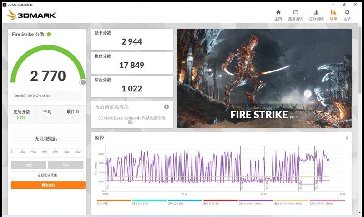The image size is (364, 217).
Task: Click the 在线比较结果 button
Action: click(x=47, y=175)
